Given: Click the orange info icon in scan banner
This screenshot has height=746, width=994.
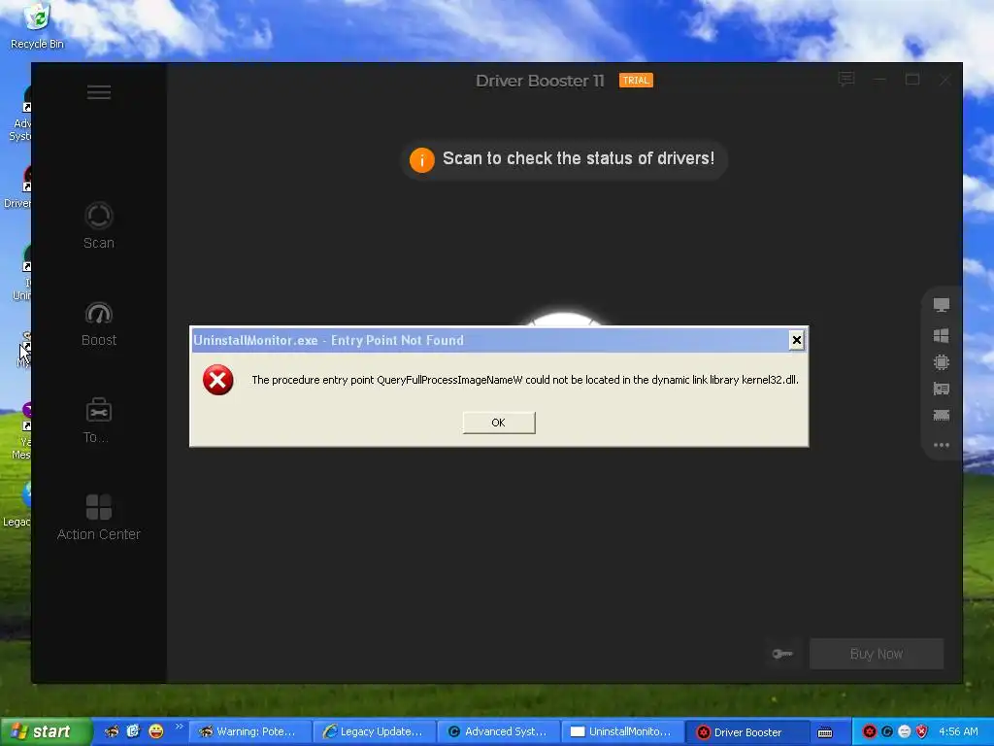Looking at the screenshot, I should coord(422,160).
